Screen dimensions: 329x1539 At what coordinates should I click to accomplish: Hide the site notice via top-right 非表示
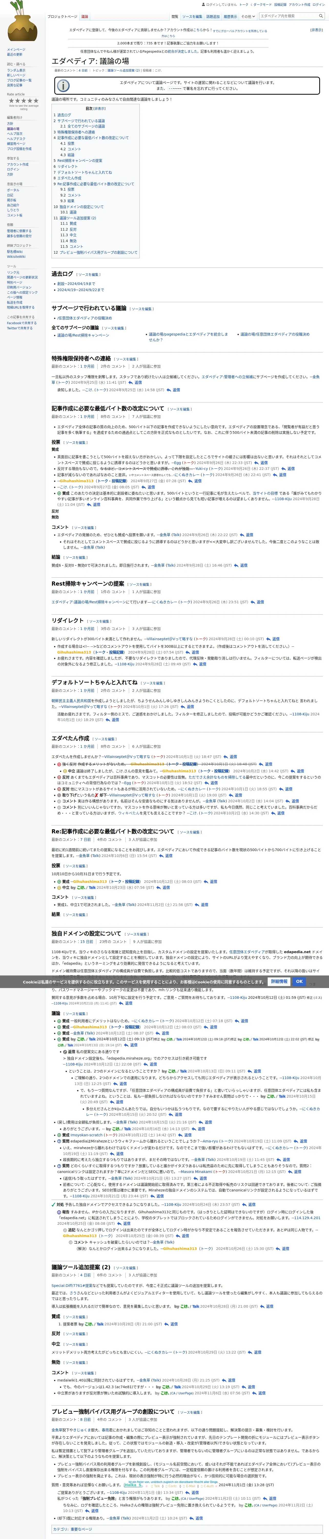pos(316,30)
